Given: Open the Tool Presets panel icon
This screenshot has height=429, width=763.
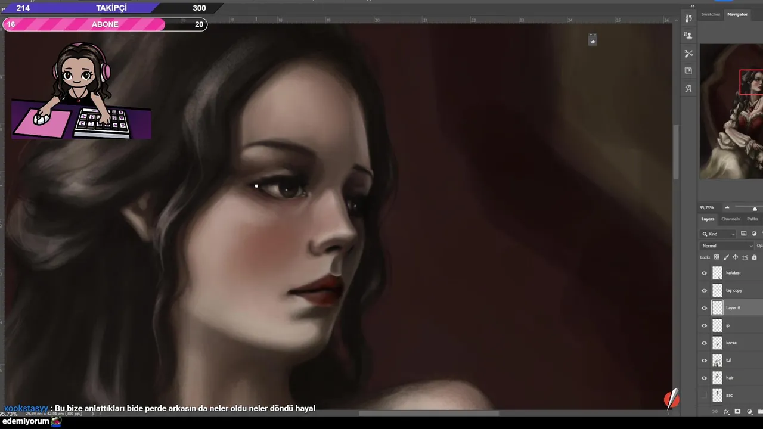Looking at the screenshot, I should (688, 54).
